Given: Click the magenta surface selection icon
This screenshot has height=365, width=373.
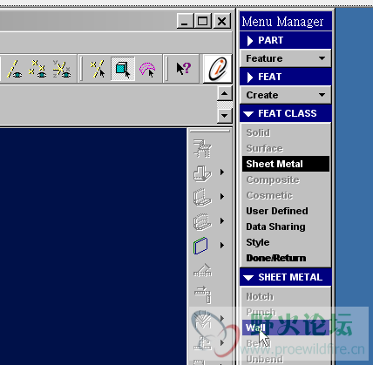Looking at the screenshot, I should pos(147,69).
